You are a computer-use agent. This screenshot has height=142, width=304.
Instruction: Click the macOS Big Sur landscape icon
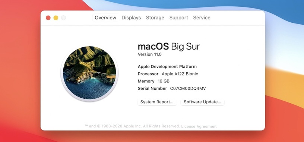(89, 73)
